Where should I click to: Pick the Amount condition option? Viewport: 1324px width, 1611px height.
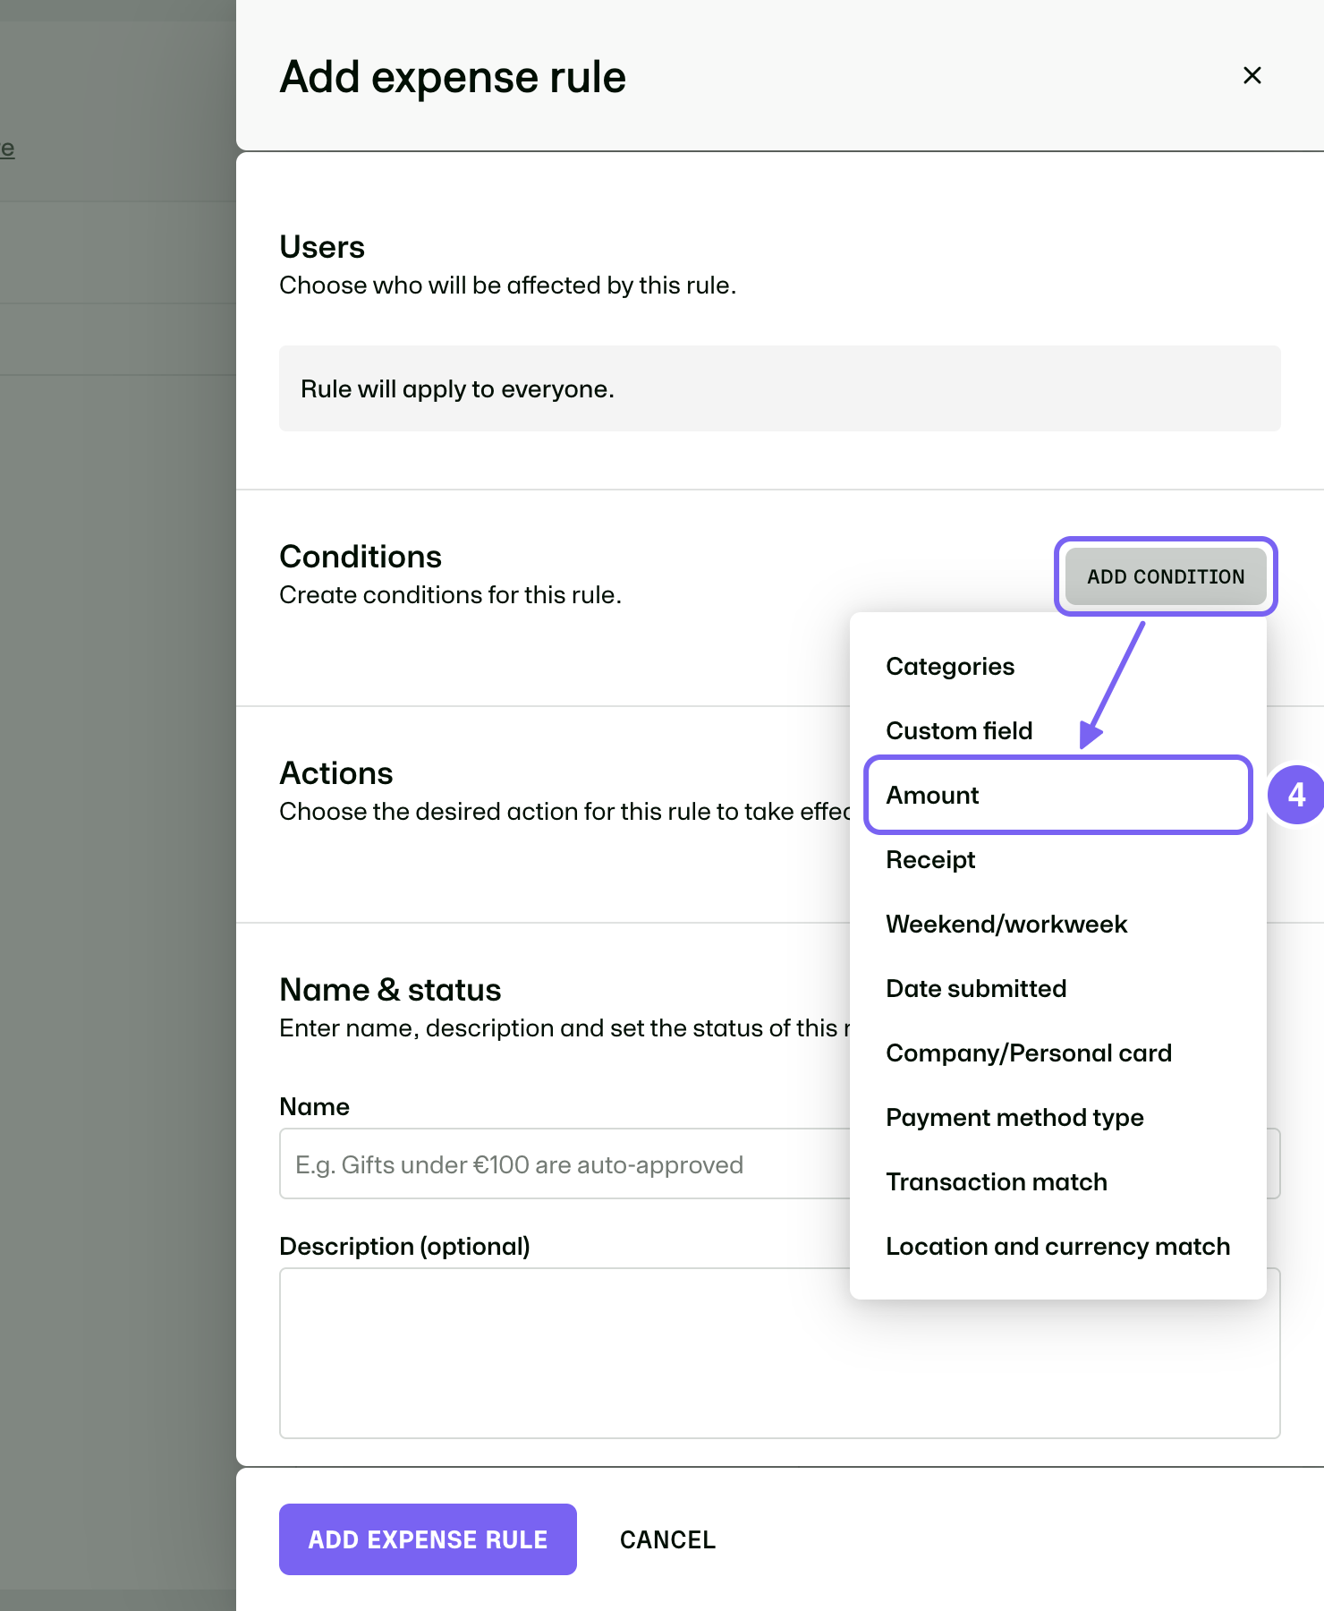point(1057,795)
